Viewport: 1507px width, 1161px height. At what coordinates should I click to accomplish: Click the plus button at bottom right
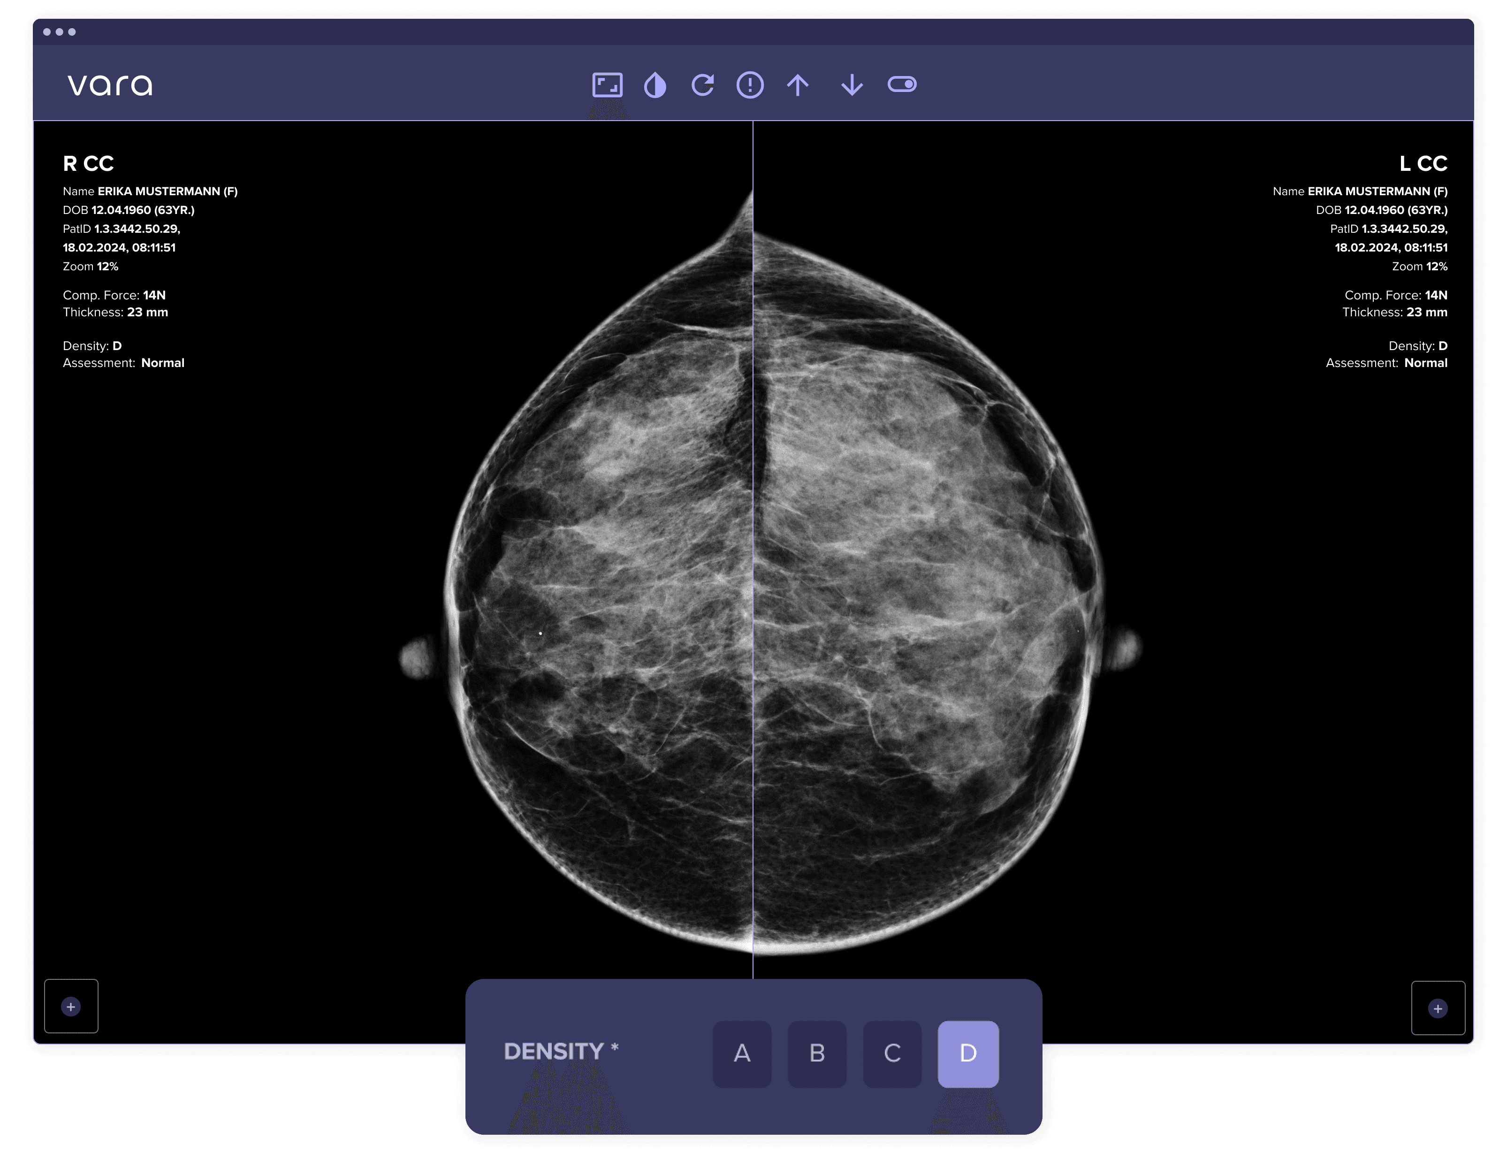1438,1008
